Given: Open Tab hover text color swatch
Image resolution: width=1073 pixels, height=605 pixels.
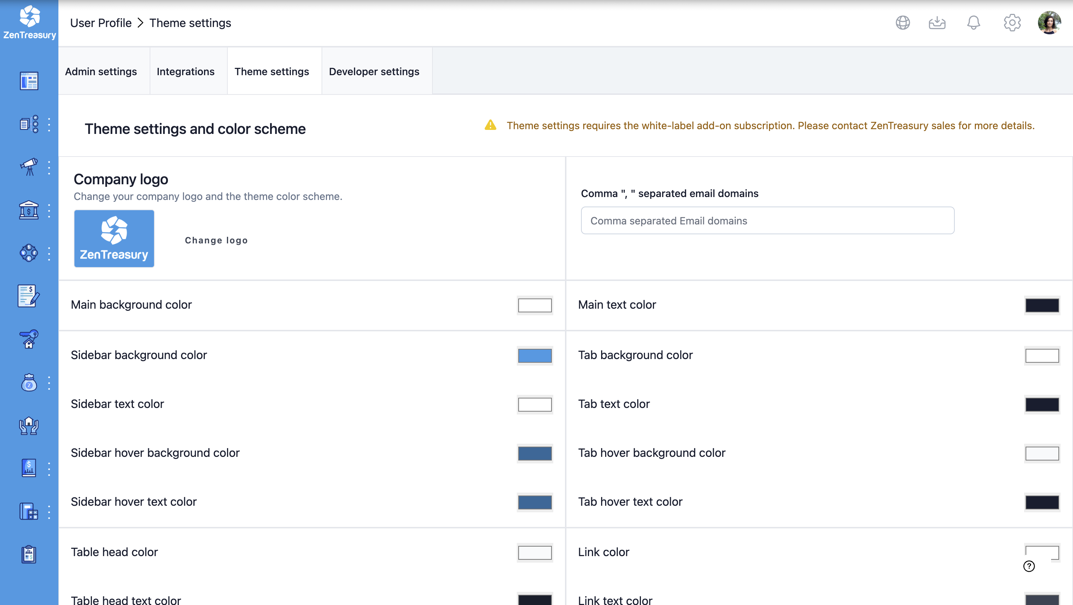Looking at the screenshot, I should coord(1042,502).
